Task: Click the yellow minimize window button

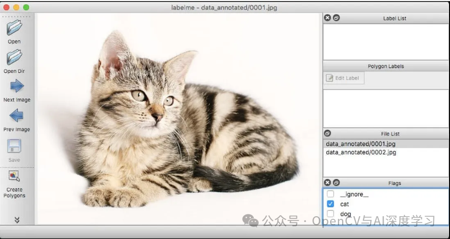Action: click(16, 7)
